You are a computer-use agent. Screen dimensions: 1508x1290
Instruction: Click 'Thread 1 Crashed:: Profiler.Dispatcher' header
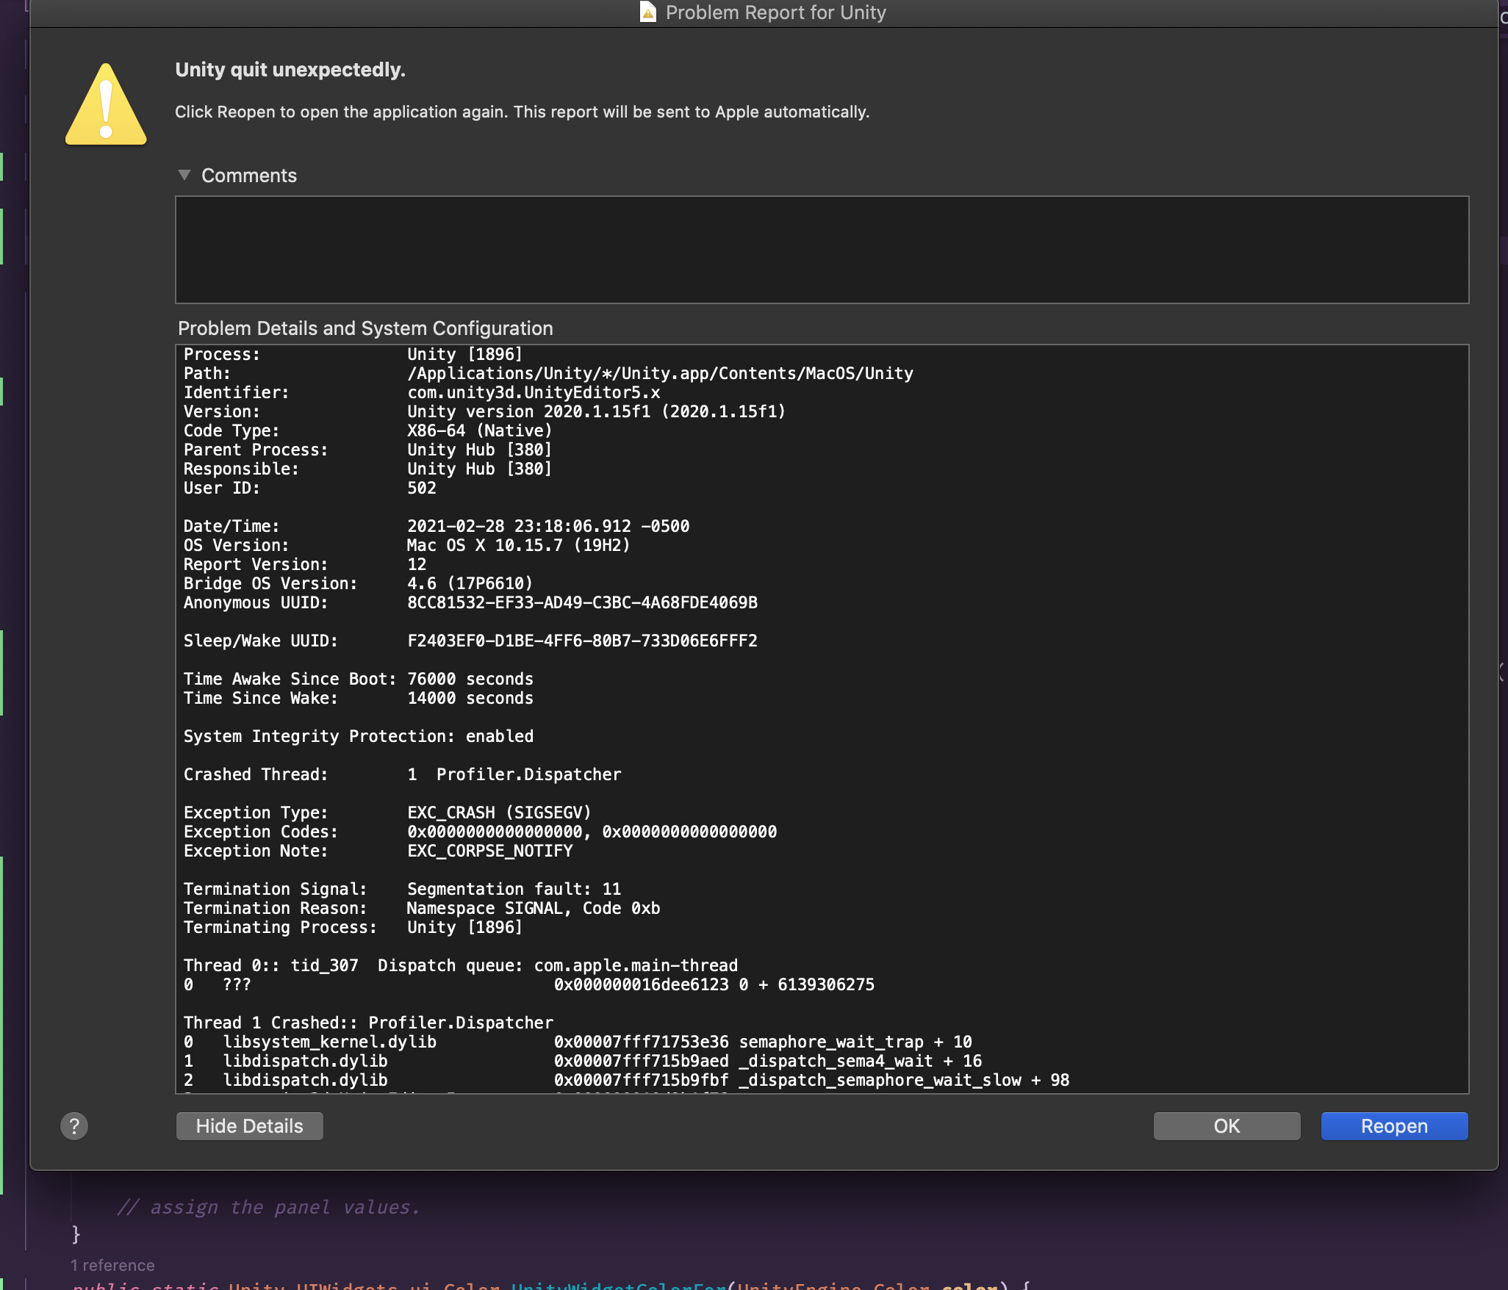tap(368, 1023)
